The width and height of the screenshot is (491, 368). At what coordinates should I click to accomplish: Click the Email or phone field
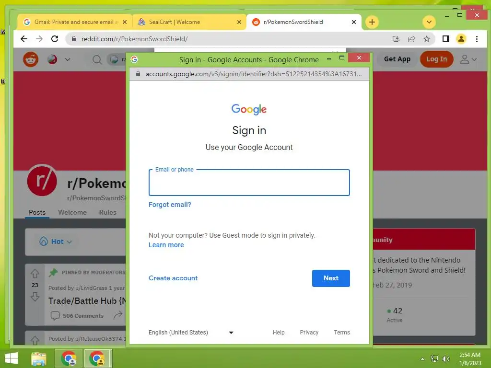click(249, 183)
